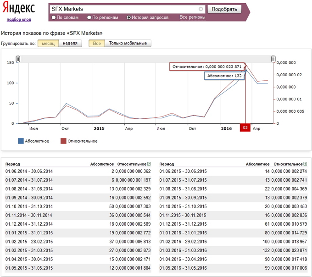Select the По словам radio button
The image size is (312, 277).
54,17
